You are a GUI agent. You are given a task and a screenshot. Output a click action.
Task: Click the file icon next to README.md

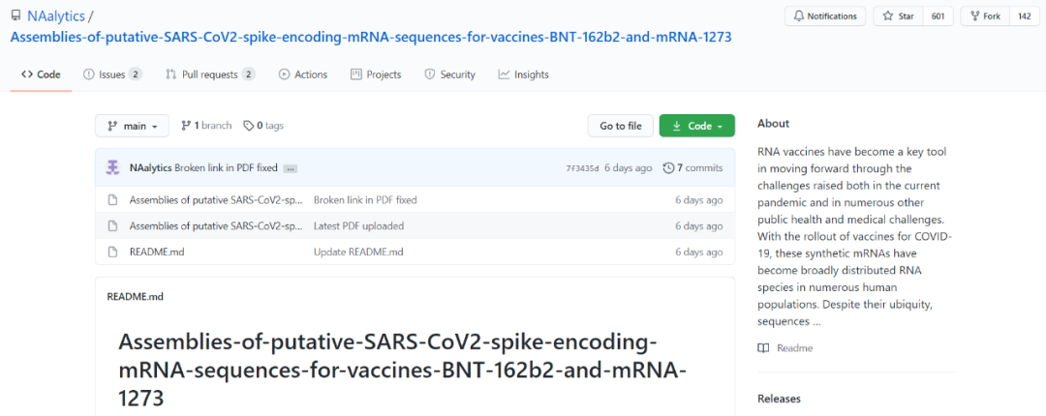pyautogui.click(x=112, y=253)
